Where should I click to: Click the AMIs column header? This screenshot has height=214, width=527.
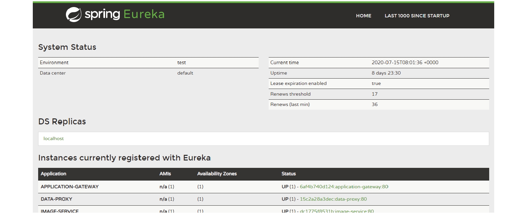(x=165, y=174)
